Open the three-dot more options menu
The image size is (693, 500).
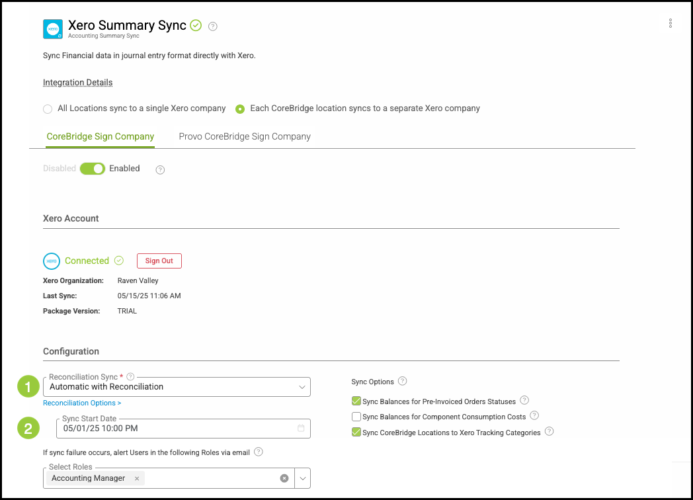(x=671, y=23)
